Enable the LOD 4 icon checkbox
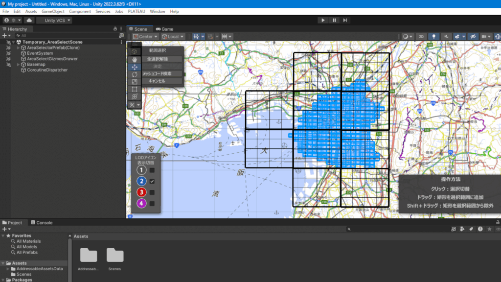Image resolution: width=501 pixels, height=282 pixels. coord(152,203)
